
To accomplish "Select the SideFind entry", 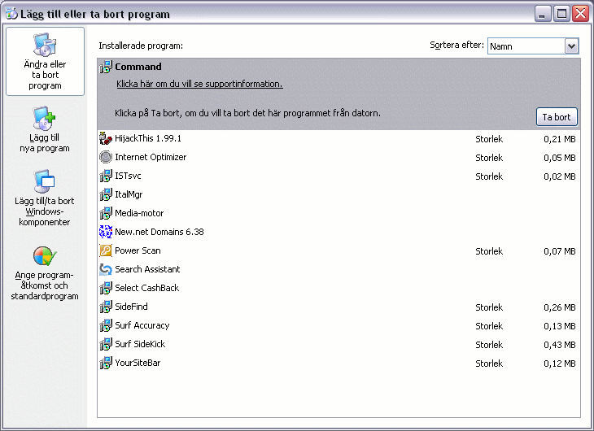I will (x=338, y=307).
